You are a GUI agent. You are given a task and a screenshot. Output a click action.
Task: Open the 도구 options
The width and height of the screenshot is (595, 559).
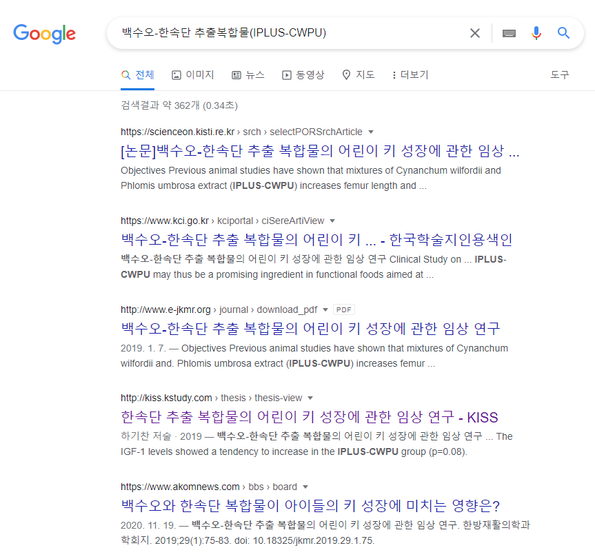(x=560, y=74)
